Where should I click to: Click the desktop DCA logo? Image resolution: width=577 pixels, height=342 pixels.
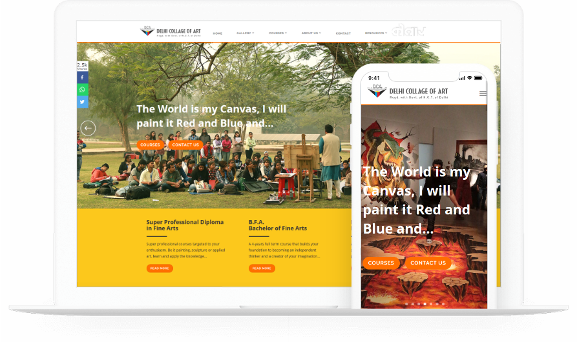pos(171,31)
